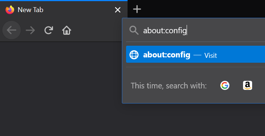Click the 'This time, search with:' label
This screenshot has height=136, width=265.
point(169,86)
